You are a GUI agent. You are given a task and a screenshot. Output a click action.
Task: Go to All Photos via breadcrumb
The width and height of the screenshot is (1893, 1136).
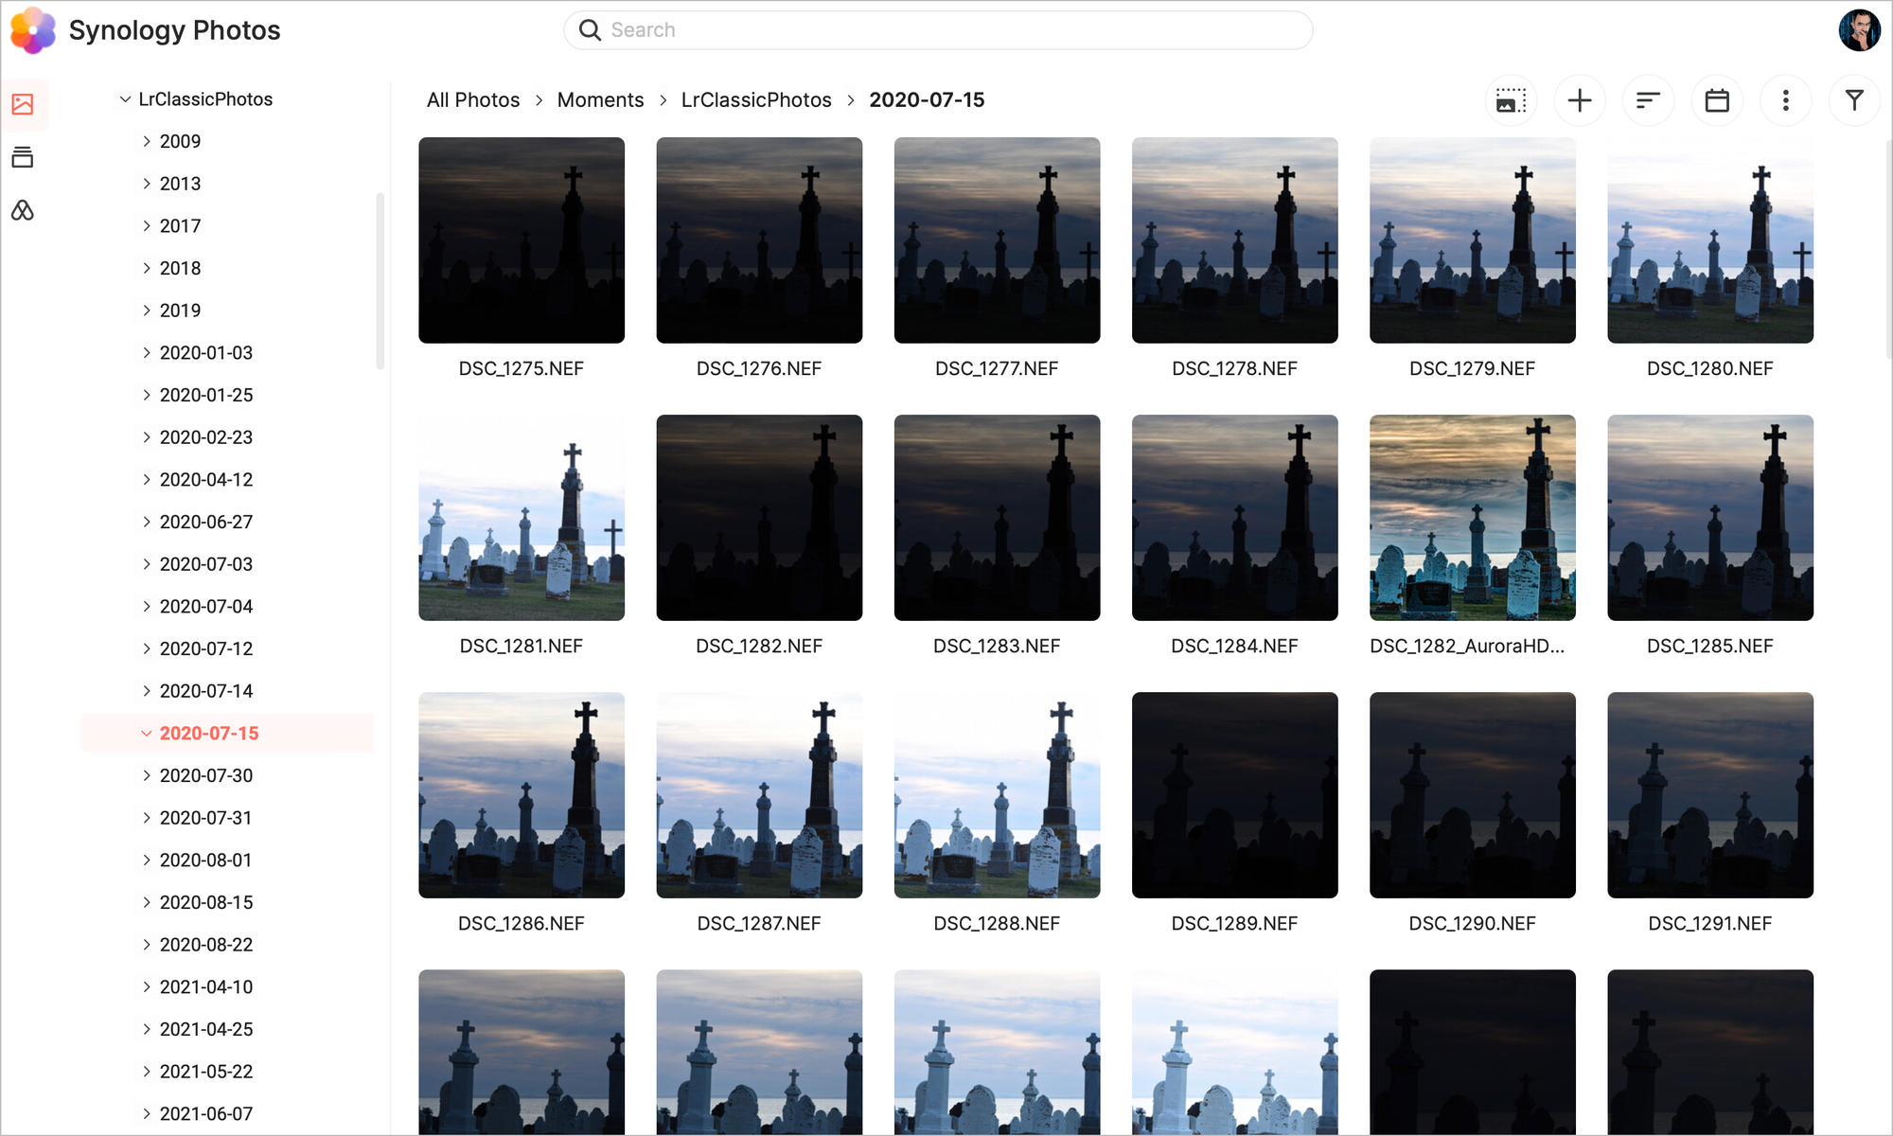click(x=472, y=99)
